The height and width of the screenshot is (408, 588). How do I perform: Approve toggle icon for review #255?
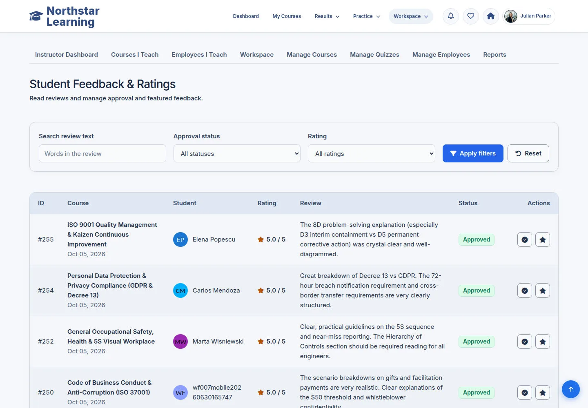tap(525, 239)
